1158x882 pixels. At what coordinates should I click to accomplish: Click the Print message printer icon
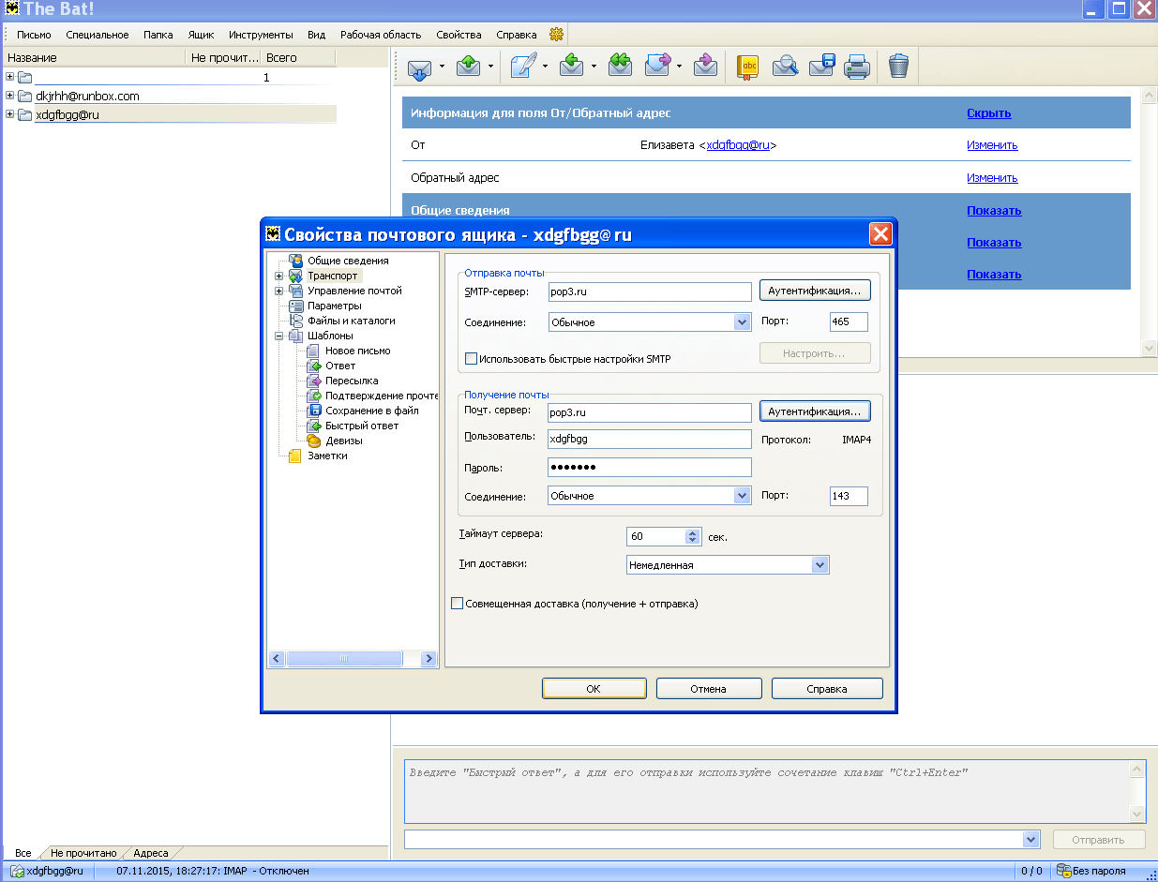pos(857,67)
